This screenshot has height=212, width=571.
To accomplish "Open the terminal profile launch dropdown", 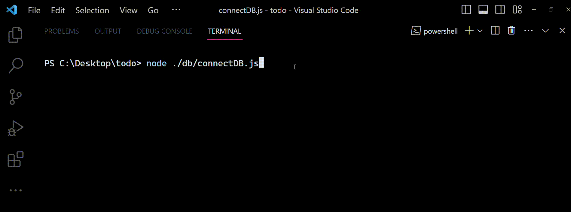I will click(480, 31).
